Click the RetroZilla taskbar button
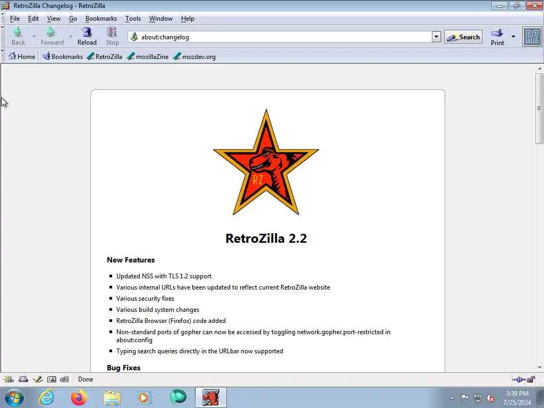Viewport: 544px width, 408px height. (210, 397)
